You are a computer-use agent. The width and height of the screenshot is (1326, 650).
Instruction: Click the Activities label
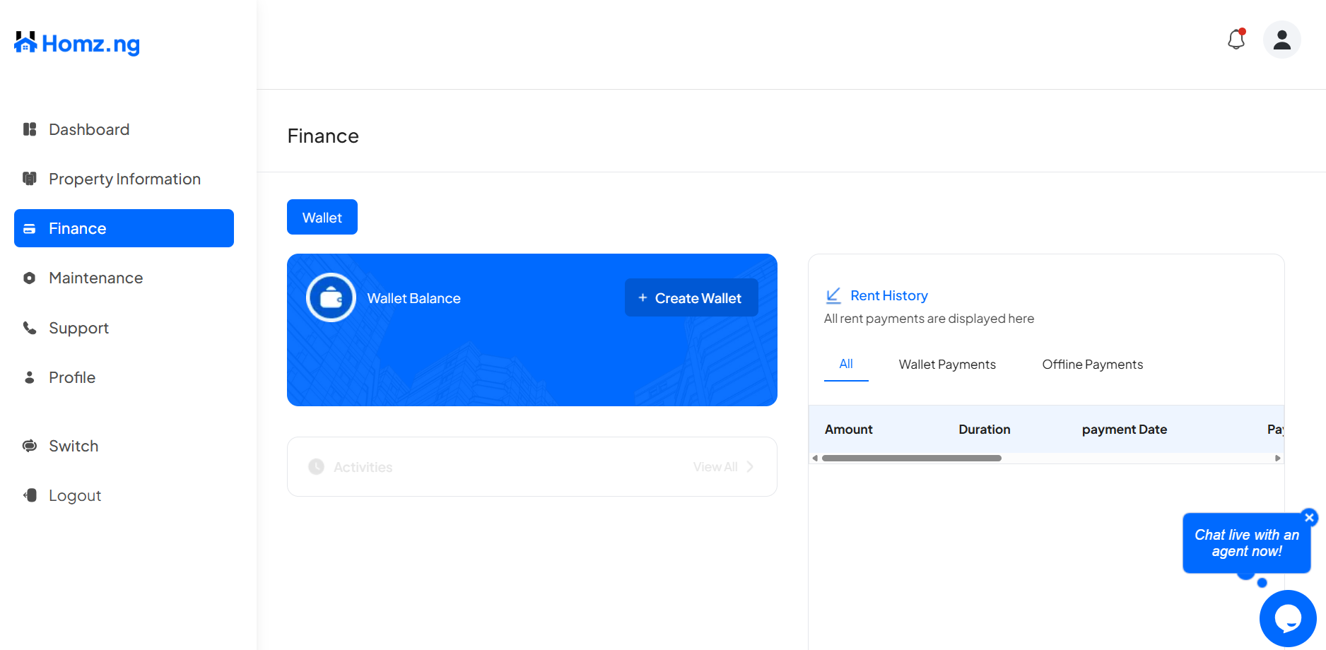point(363,467)
